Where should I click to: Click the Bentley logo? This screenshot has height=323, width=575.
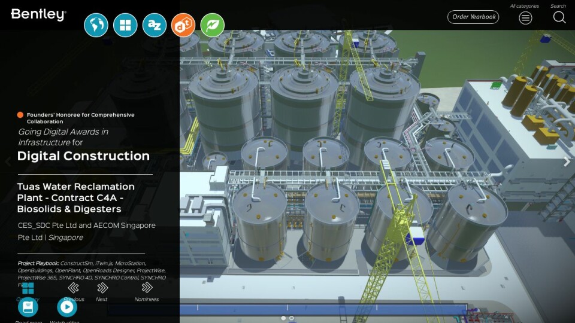[x=38, y=14]
